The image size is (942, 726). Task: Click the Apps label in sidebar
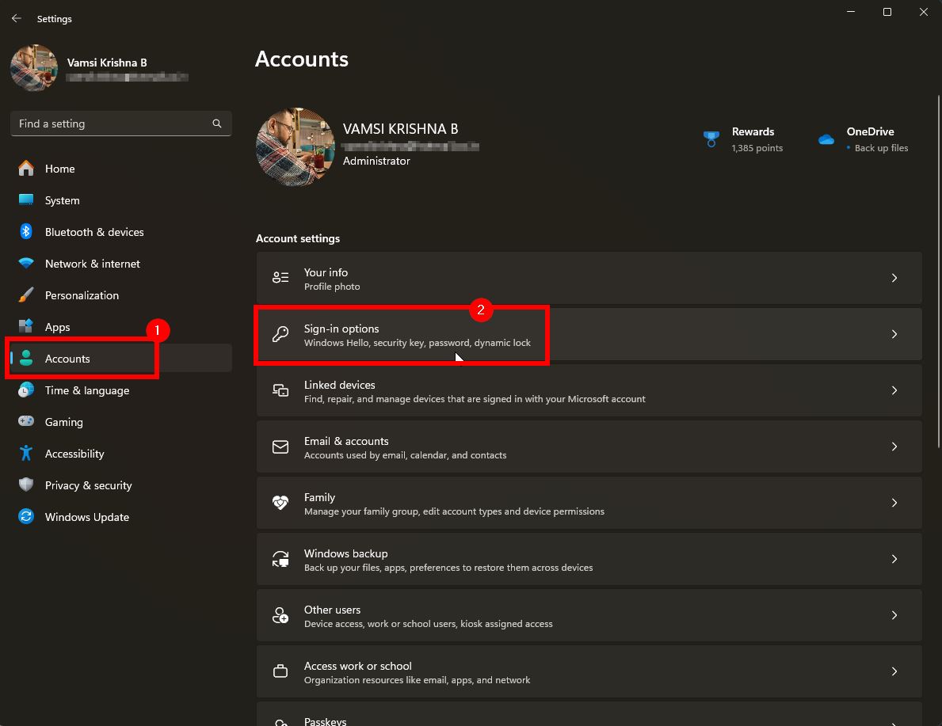tap(58, 327)
